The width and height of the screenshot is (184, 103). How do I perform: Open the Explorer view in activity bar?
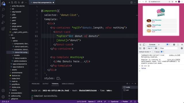[x=3, y=3]
